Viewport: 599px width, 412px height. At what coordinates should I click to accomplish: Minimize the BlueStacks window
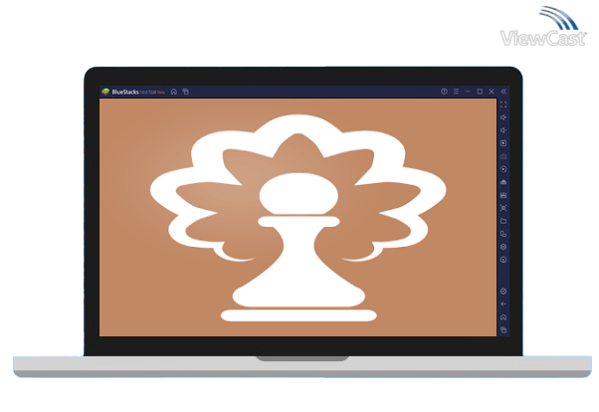pyautogui.click(x=468, y=92)
